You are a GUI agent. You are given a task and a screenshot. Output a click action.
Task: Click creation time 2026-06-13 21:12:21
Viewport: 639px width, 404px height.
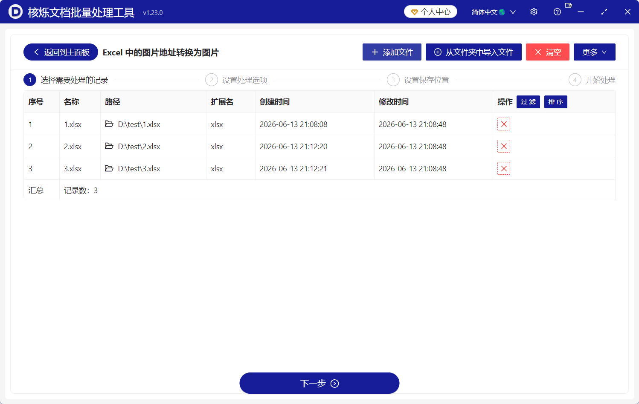(x=293, y=169)
